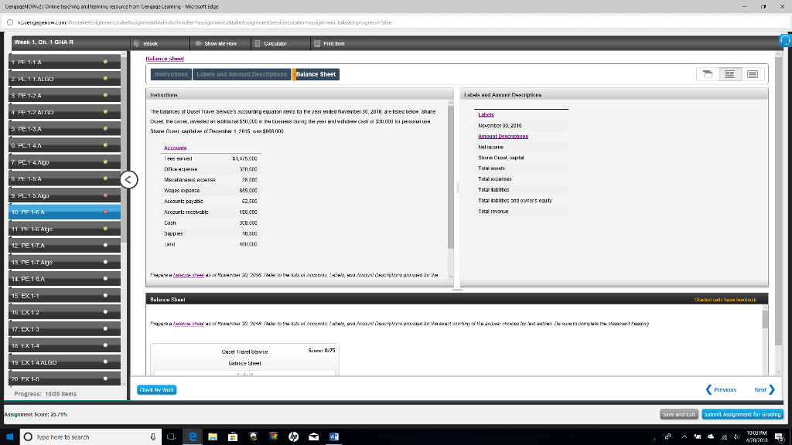
Task: Collapse the question list sidebar arrow
Action: (x=129, y=179)
